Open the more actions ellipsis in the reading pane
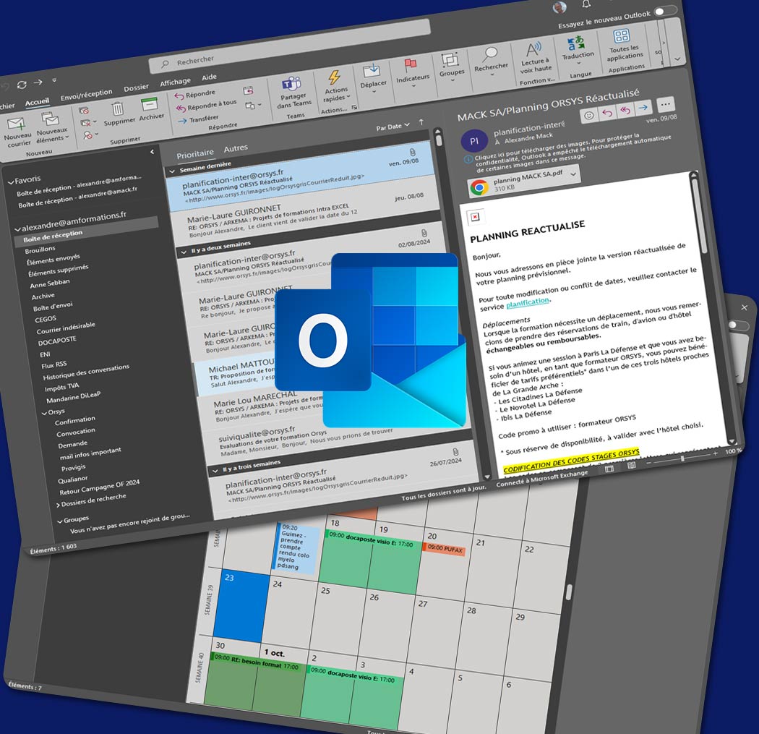Screen dimensions: 759x734 click(x=666, y=103)
